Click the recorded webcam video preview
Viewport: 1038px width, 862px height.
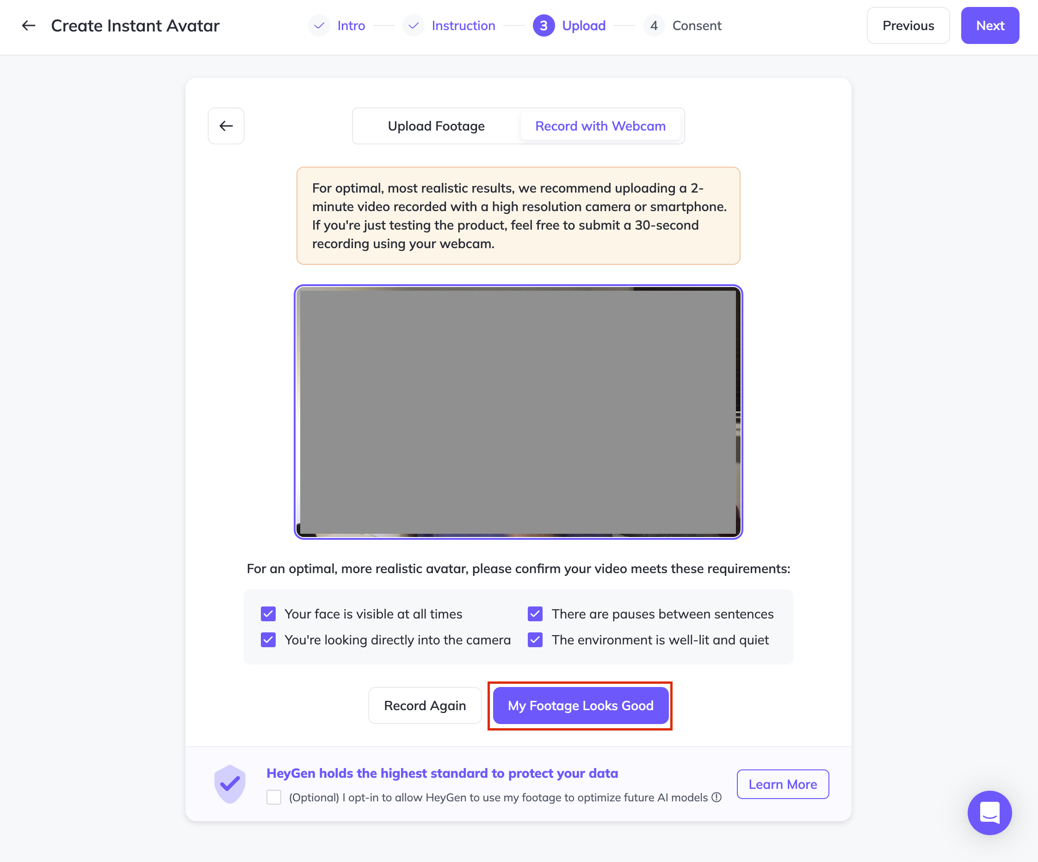pyautogui.click(x=518, y=412)
